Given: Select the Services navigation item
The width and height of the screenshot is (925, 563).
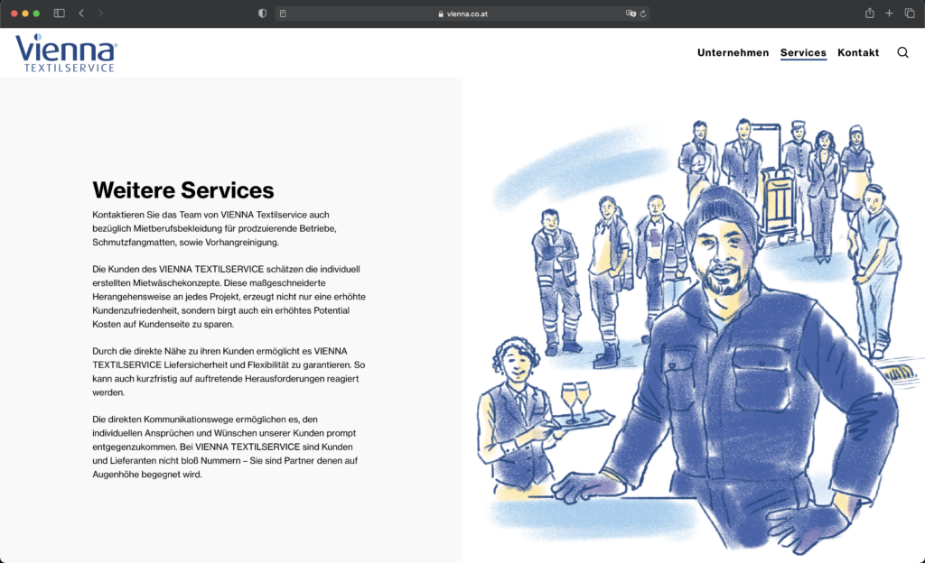Looking at the screenshot, I should [x=803, y=52].
